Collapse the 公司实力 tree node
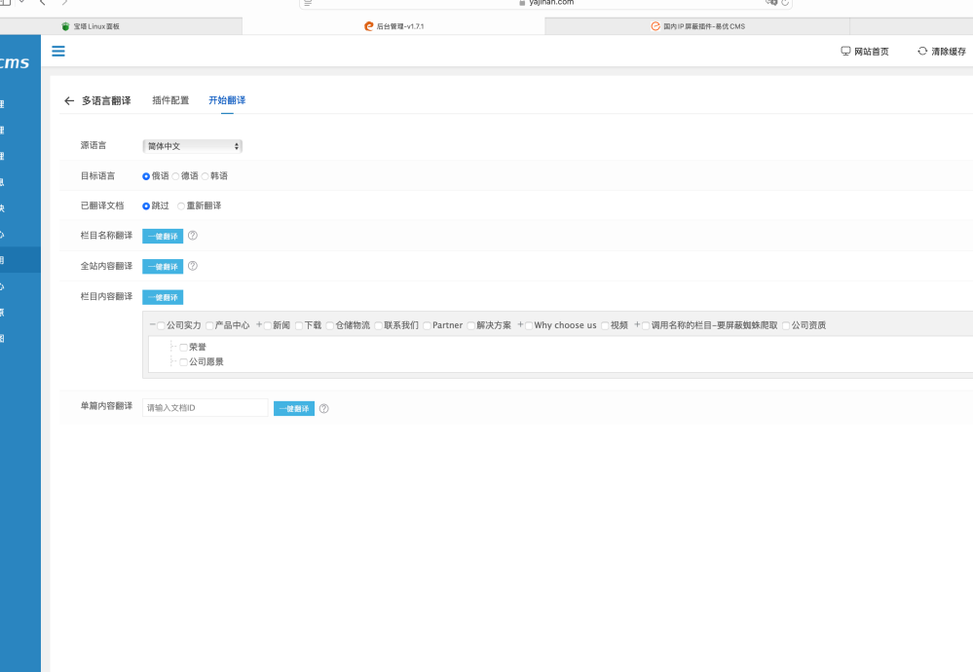The width and height of the screenshot is (973, 672). 153,324
